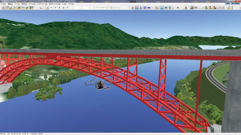
Task: Click the pause simulation button
Action: tap(60, 8)
